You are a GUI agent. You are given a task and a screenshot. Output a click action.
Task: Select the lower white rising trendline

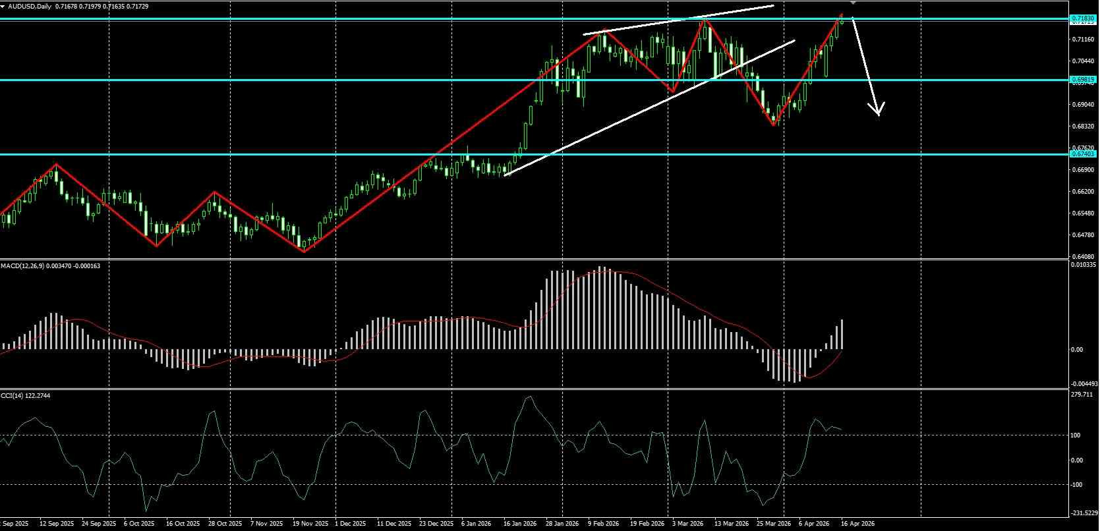[x=649, y=108]
